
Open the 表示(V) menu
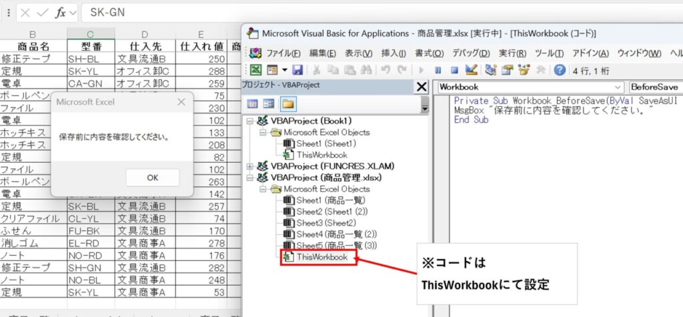358,53
